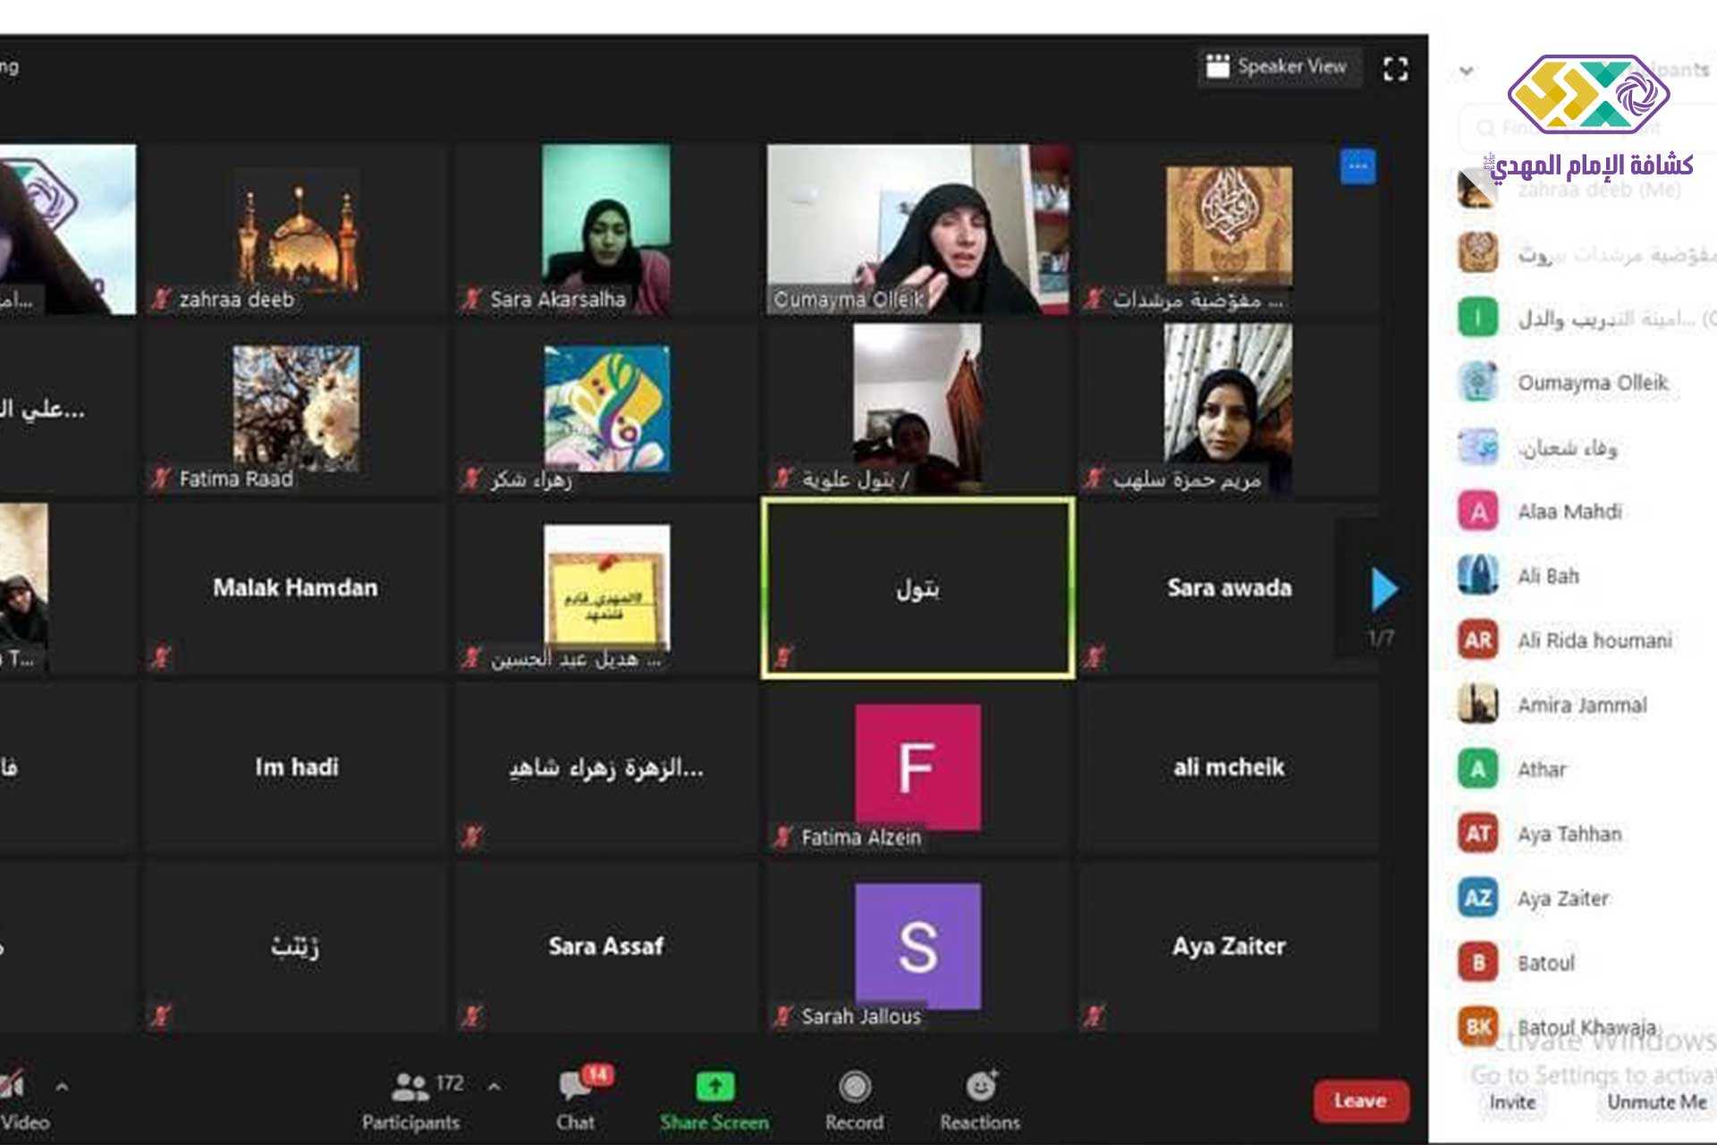Go to next page of video tiles
1717x1145 pixels.
click(1383, 589)
